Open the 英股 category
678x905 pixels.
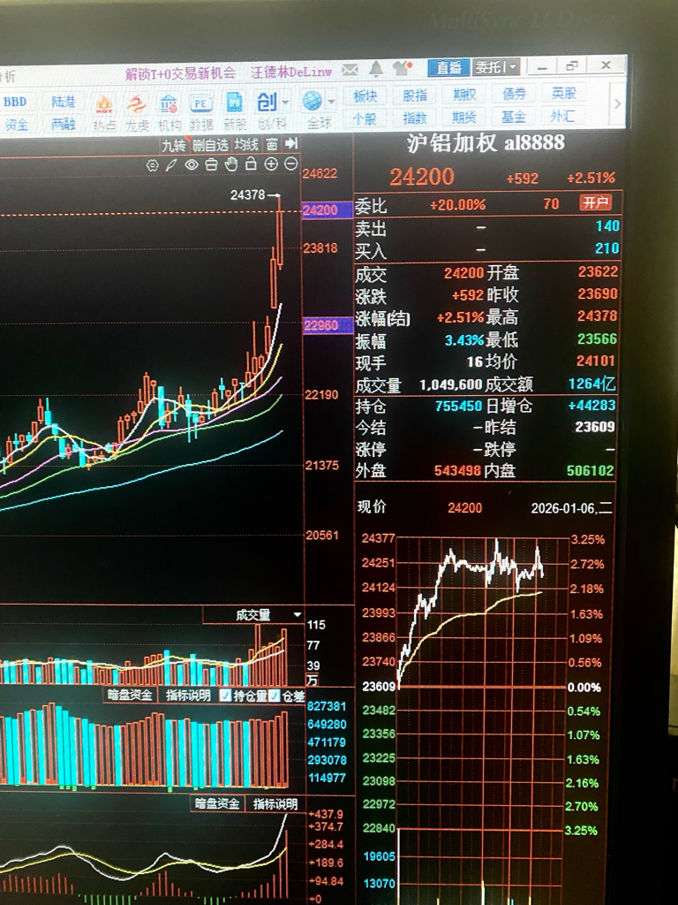pyautogui.click(x=564, y=92)
